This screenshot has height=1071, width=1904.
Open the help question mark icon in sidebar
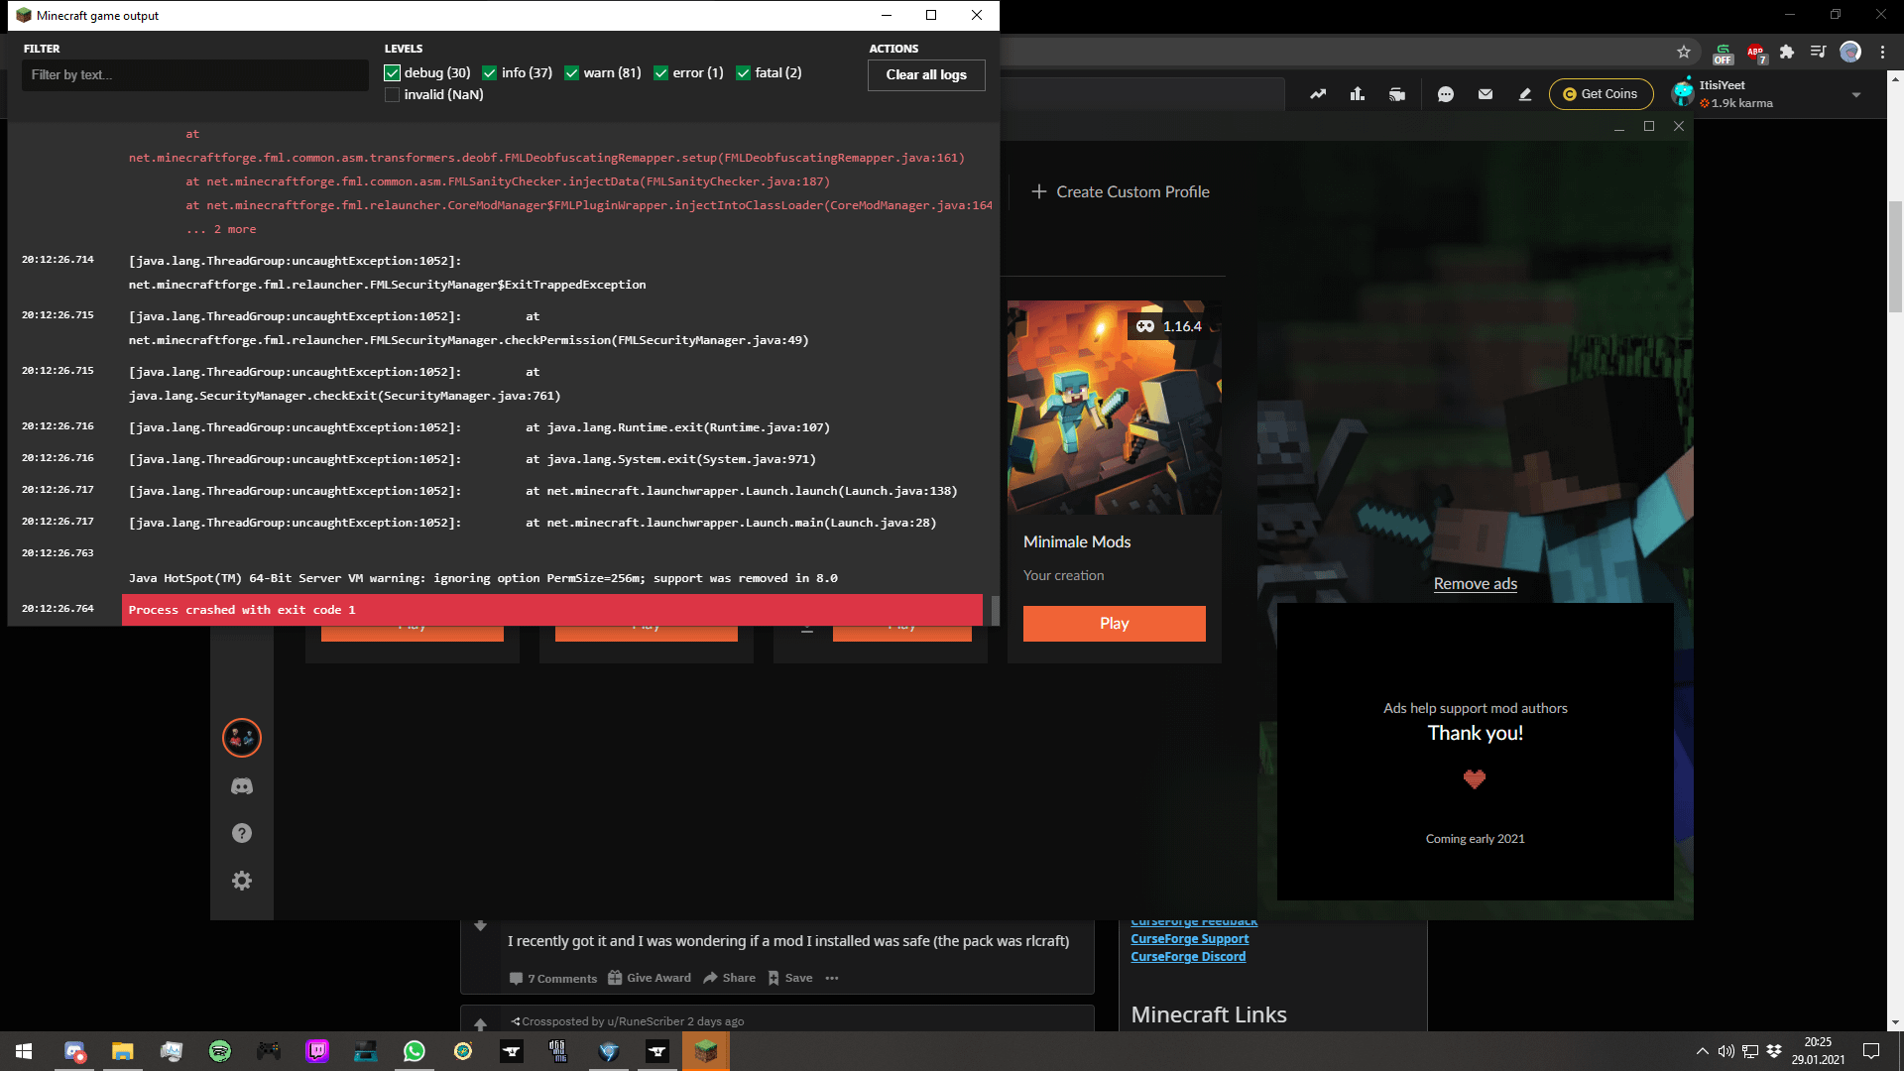coord(242,833)
